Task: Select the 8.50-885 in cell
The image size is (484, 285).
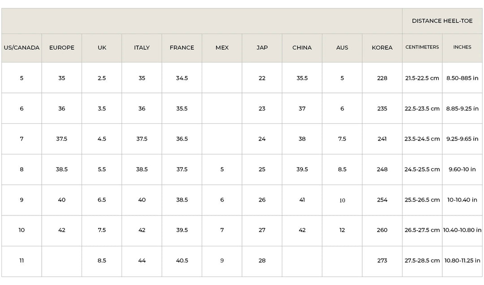Action: (x=462, y=78)
